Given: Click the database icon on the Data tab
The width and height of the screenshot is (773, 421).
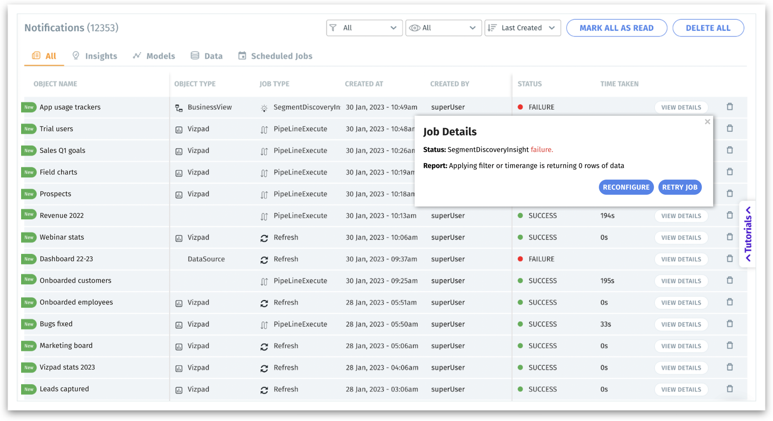Looking at the screenshot, I should tap(195, 55).
